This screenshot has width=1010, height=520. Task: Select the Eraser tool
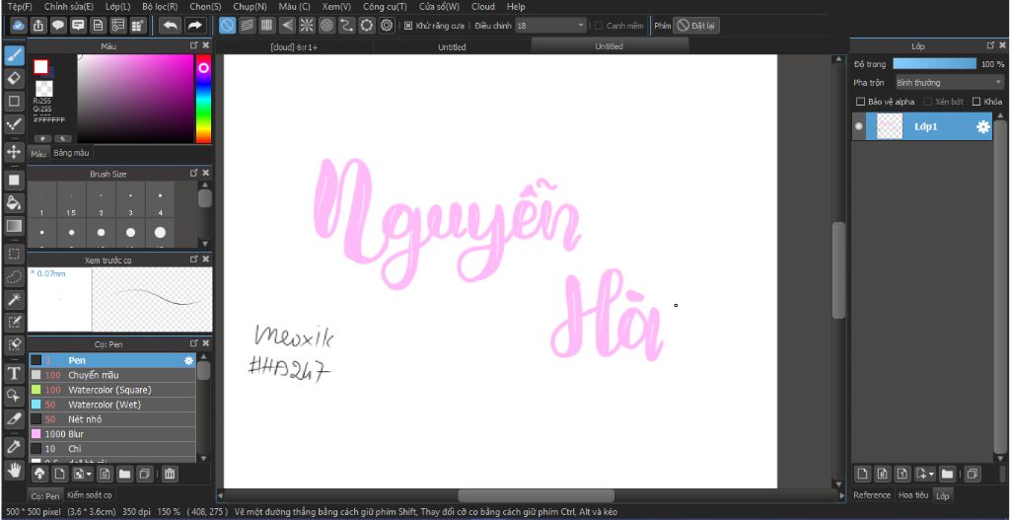[14, 79]
